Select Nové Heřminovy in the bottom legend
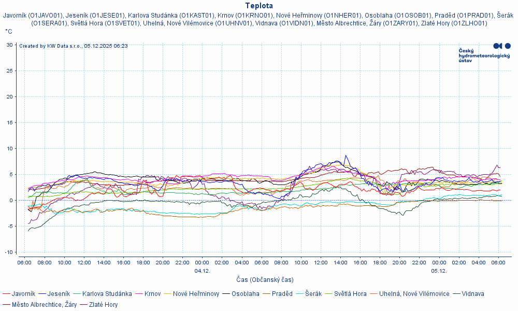This screenshot has width=518, height=311. [x=196, y=294]
